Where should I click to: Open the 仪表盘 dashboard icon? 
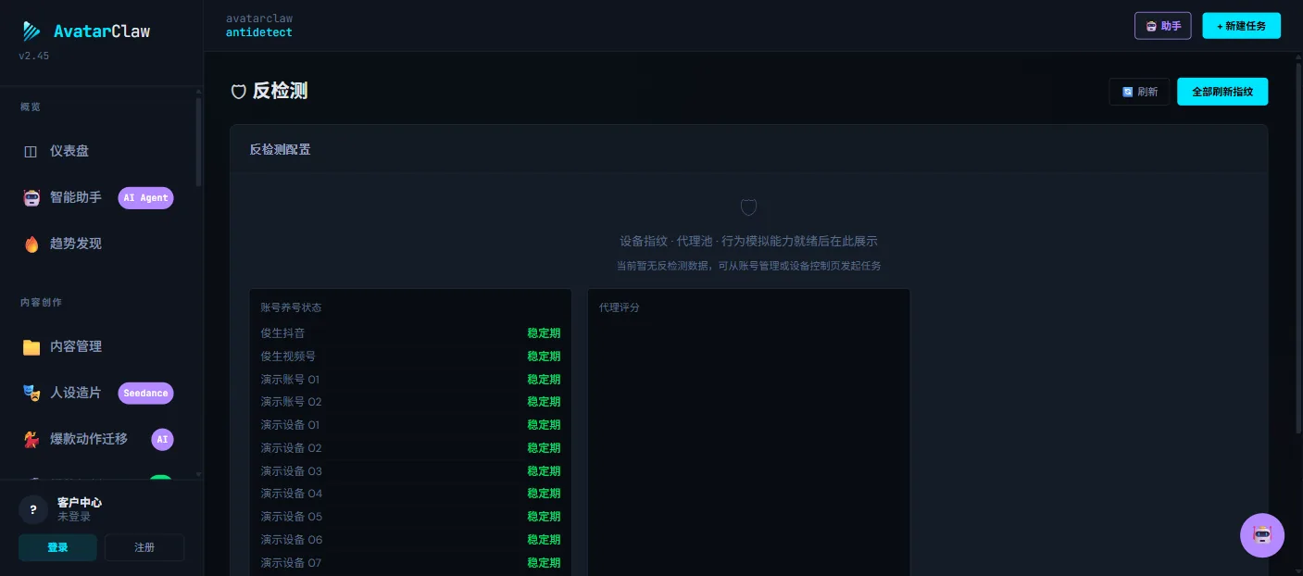point(31,151)
